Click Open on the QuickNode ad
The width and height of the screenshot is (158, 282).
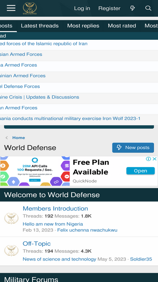point(140,171)
